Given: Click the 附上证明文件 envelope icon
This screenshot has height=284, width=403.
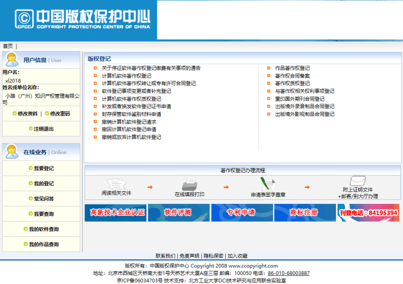Looking at the screenshot, I should pyautogui.click(x=358, y=181).
